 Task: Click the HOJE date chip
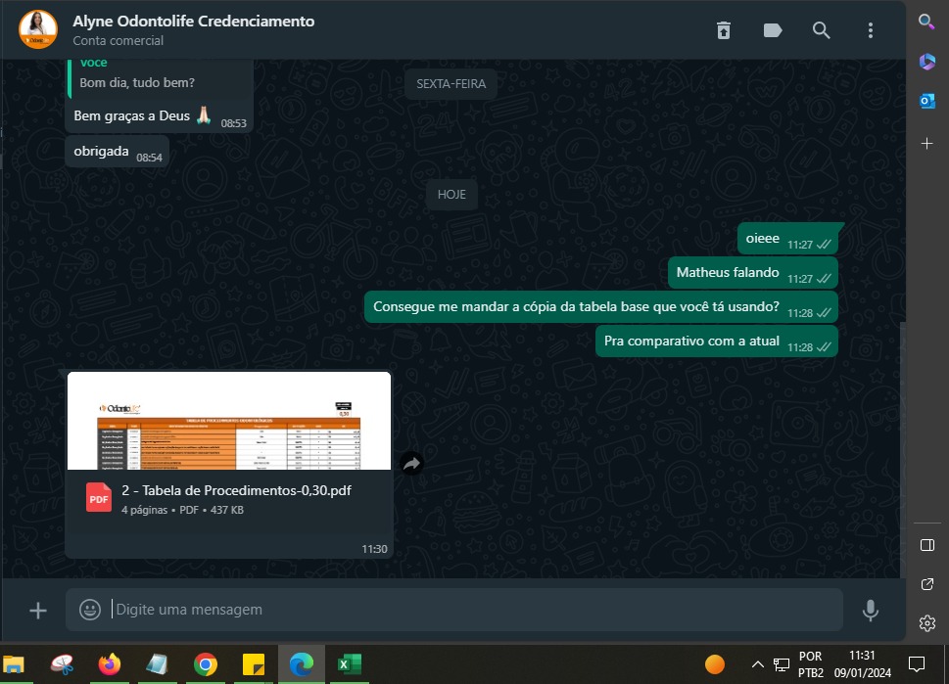[451, 195]
